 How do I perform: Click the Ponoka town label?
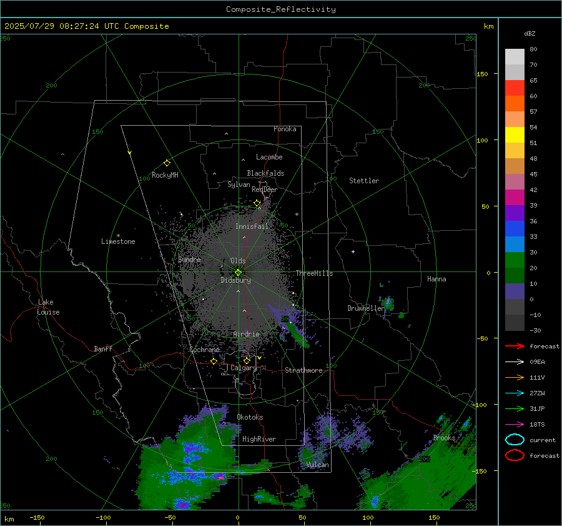click(285, 129)
